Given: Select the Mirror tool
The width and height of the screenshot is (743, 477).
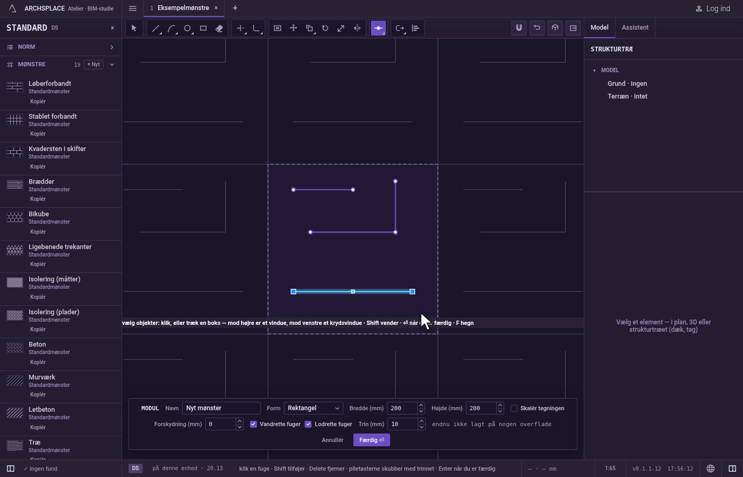Looking at the screenshot, I should 357,28.
